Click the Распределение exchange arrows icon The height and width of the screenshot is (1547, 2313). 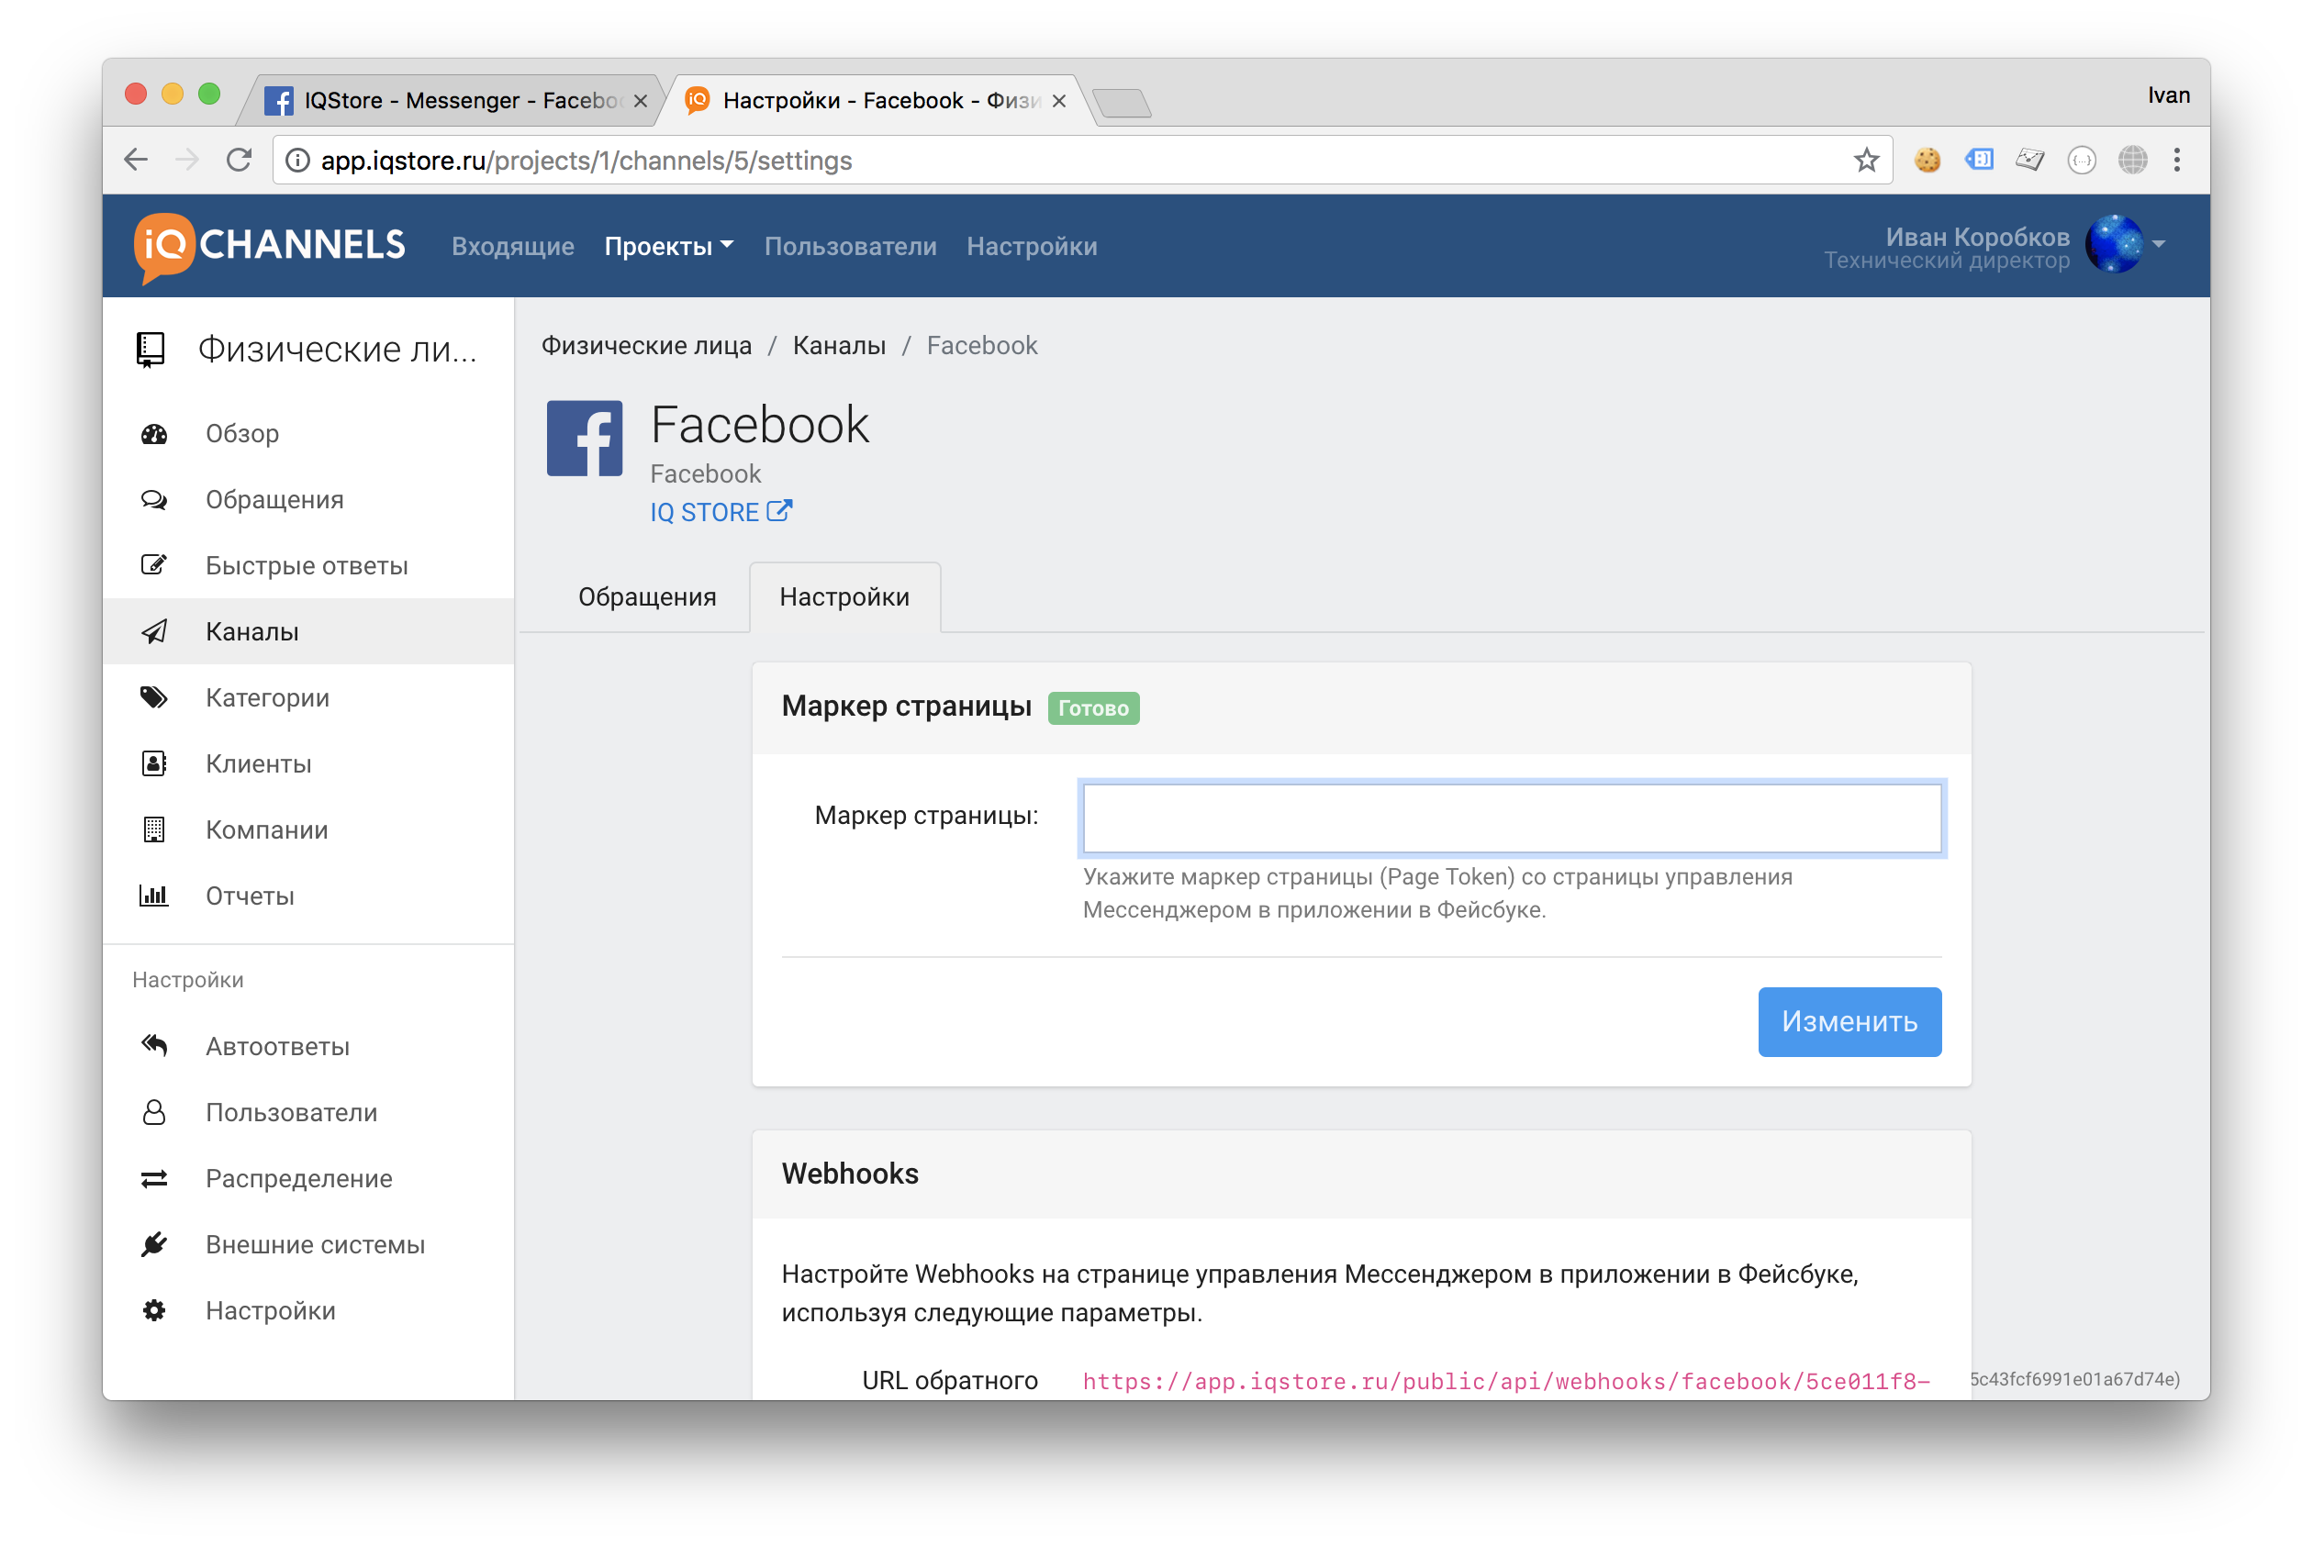(x=154, y=1178)
